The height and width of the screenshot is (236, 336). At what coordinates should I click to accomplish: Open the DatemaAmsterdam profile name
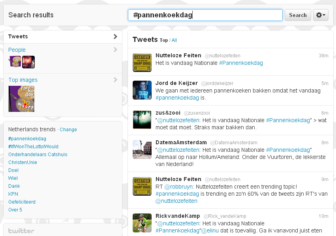click(181, 142)
